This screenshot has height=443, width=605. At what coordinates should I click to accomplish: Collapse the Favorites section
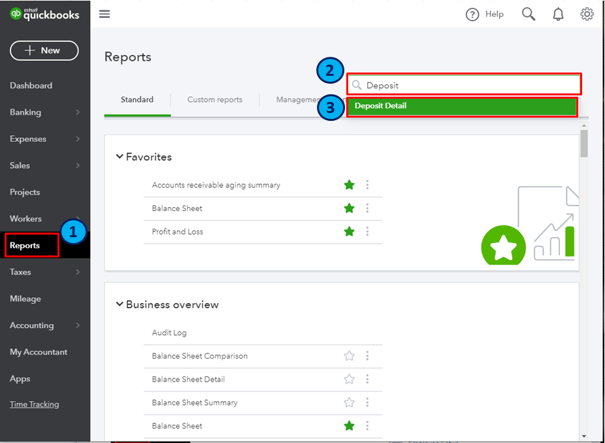119,157
